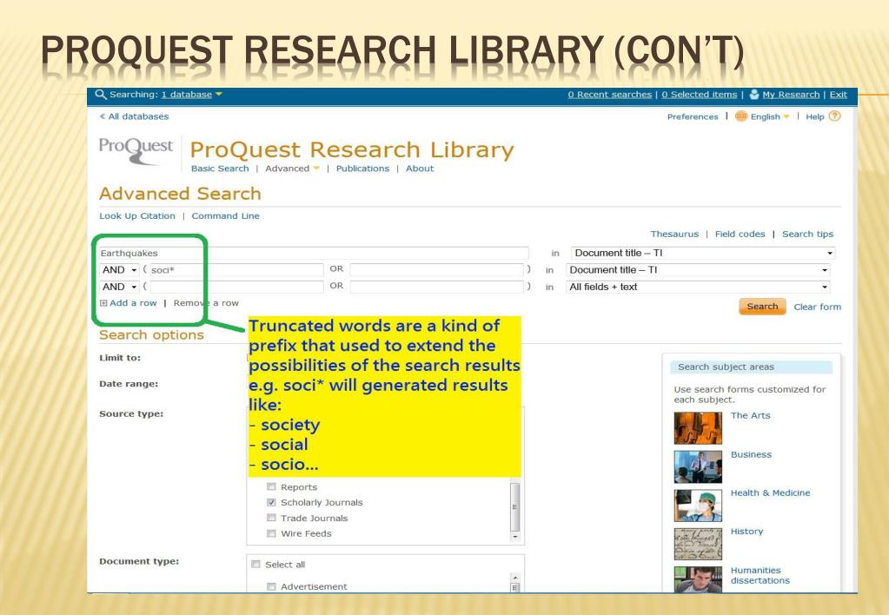Screen dimensions: 889x615
Task: Go to the Basic Search tab
Action: click(x=220, y=169)
